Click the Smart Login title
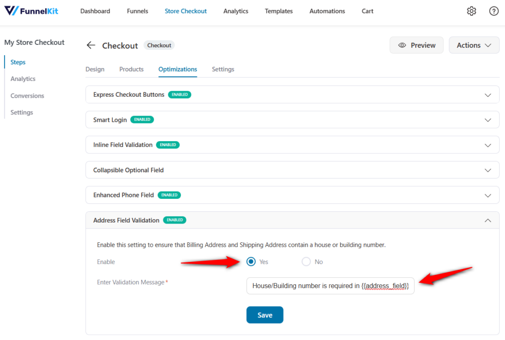The image size is (505, 340). coord(110,120)
